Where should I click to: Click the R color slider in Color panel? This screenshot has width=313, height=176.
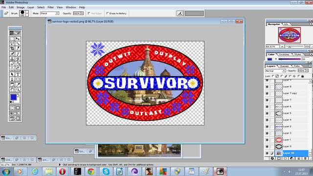[x=289, y=59]
